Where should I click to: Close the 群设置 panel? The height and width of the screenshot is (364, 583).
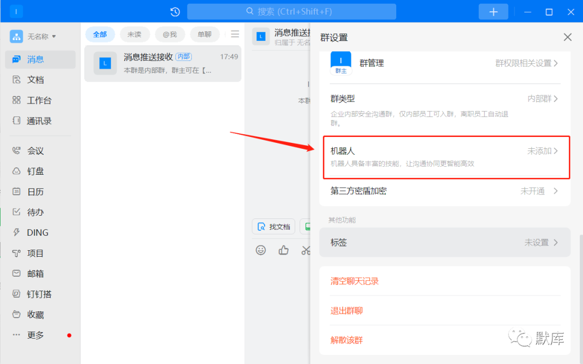[567, 37]
